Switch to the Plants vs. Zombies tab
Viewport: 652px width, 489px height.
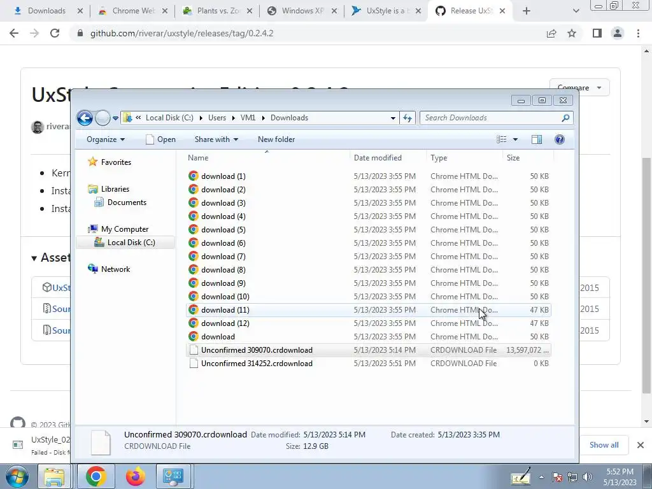click(218, 11)
